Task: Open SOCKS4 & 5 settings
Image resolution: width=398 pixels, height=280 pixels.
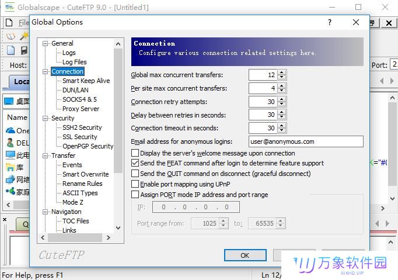Action: [x=79, y=99]
